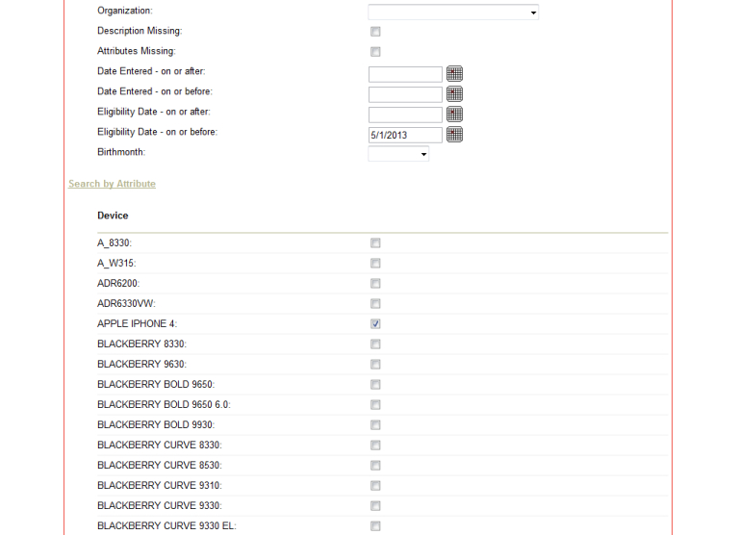The image size is (739, 535).
Task: Select the BLACKBERRY 9630 checkbox
Action: tap(375, 365)
